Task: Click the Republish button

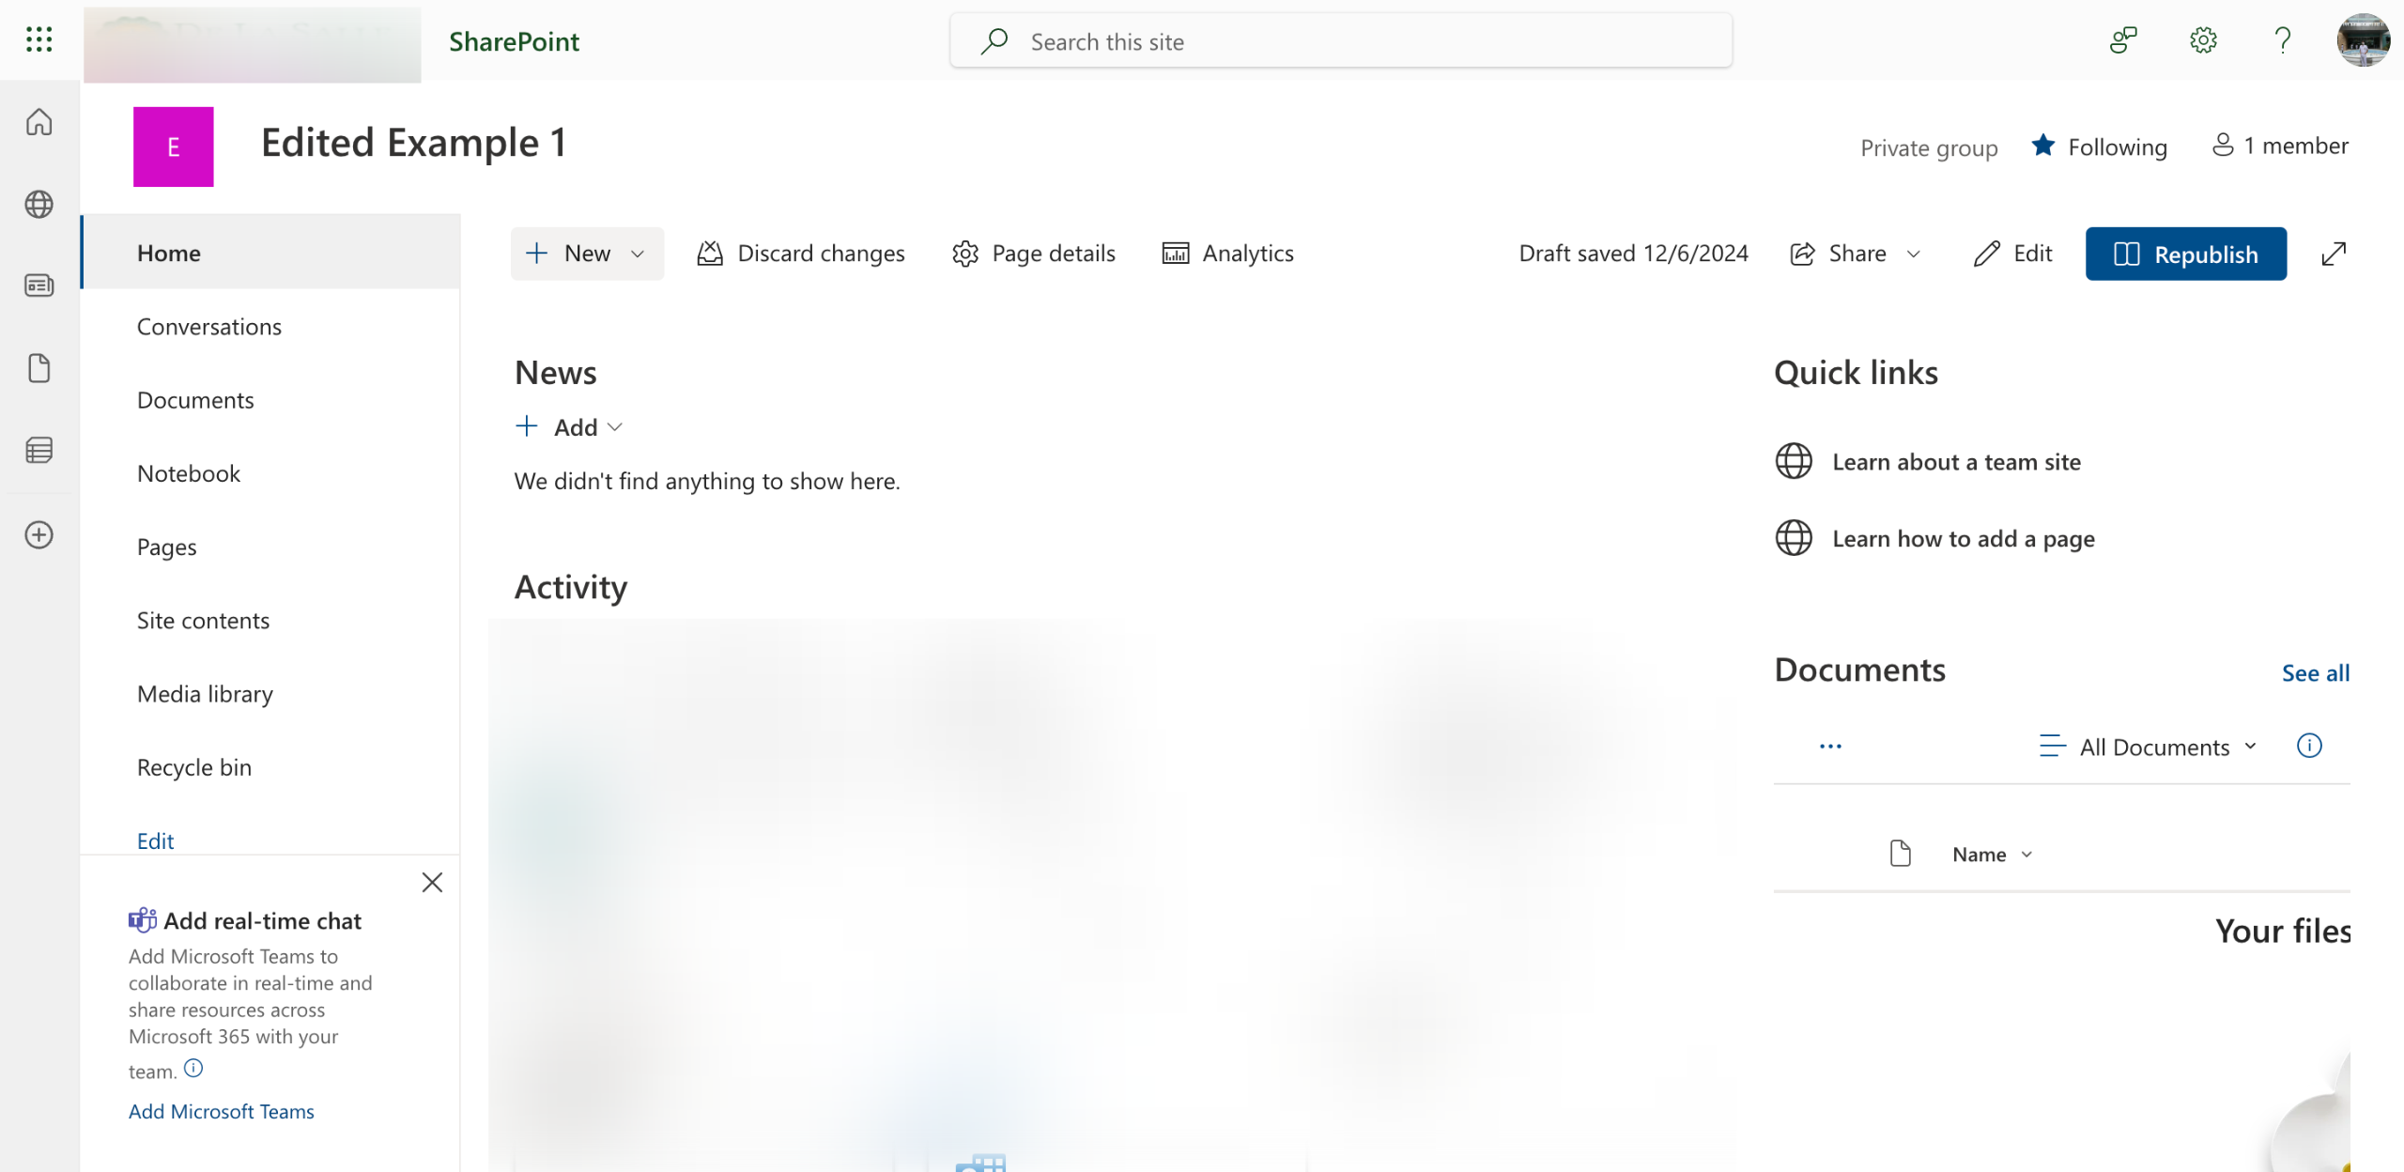Action: [x=2185, y=254]
